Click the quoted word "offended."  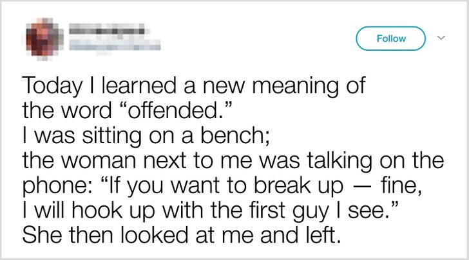click(x=176, y=110)
